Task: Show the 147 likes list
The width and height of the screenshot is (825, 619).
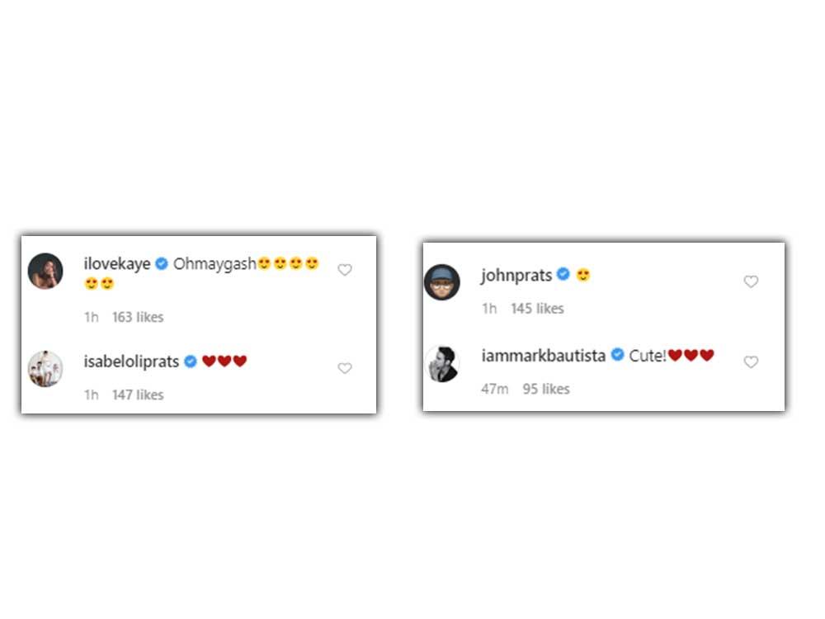Action: click(138, 395)
